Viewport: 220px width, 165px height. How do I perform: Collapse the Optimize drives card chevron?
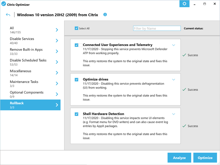(x=174, y=80)
